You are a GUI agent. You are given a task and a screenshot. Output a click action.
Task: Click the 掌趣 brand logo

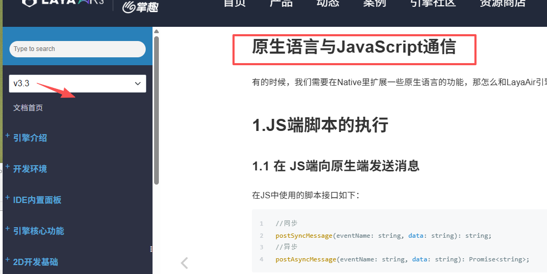(x=140, y=6)
